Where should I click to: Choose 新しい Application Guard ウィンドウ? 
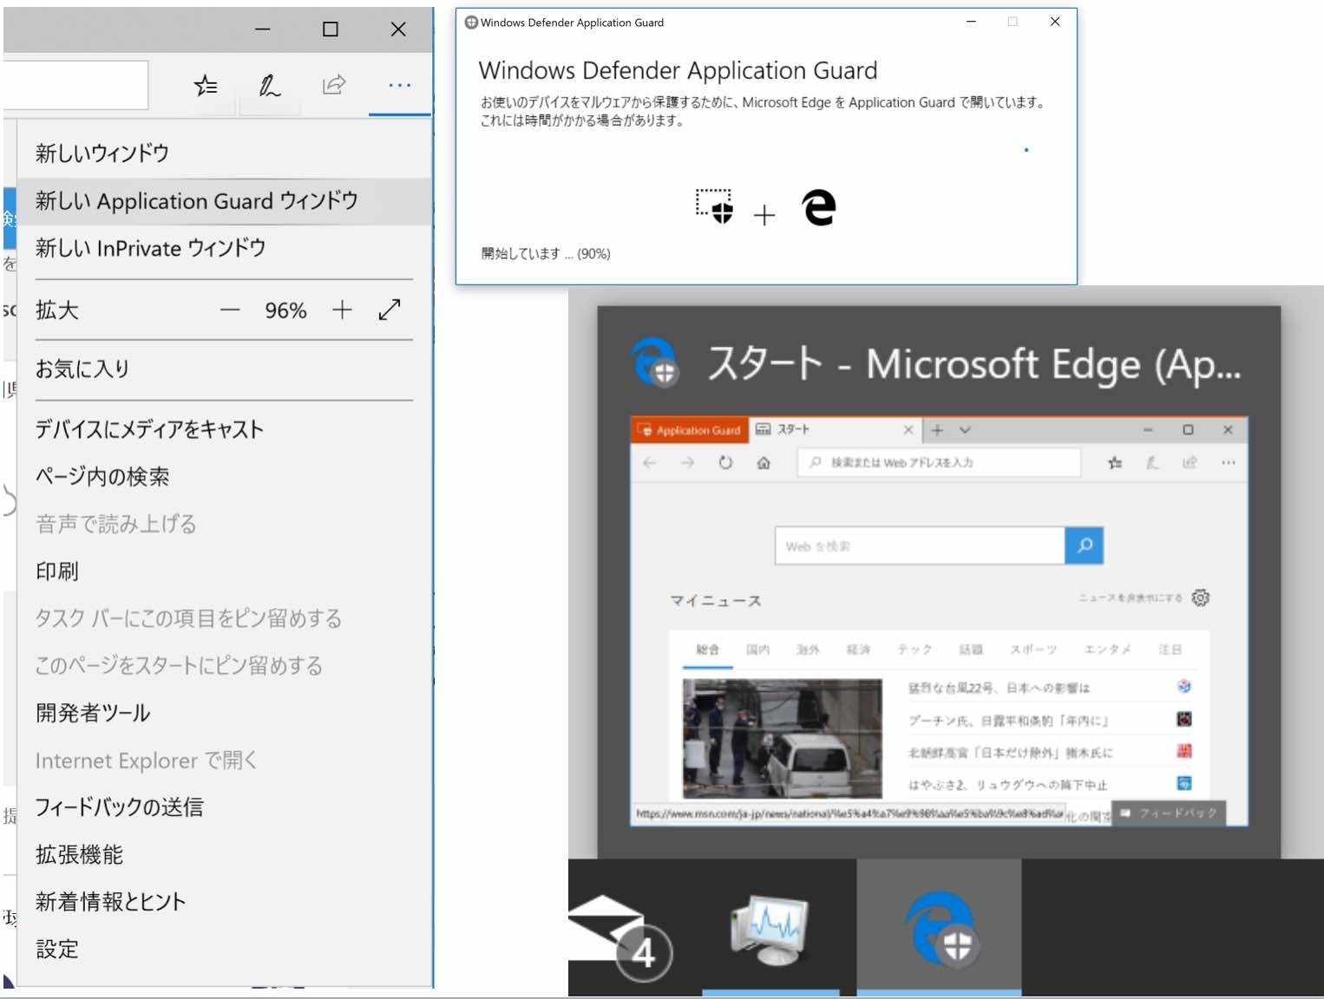(224, 201)
